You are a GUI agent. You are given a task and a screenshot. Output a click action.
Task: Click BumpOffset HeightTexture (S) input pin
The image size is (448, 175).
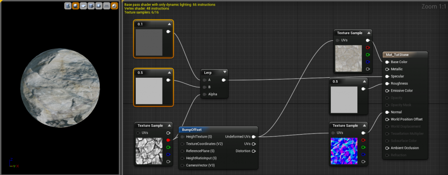183,137
